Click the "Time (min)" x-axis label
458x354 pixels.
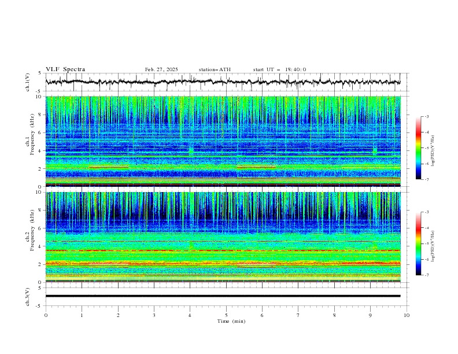click(231, 321)
